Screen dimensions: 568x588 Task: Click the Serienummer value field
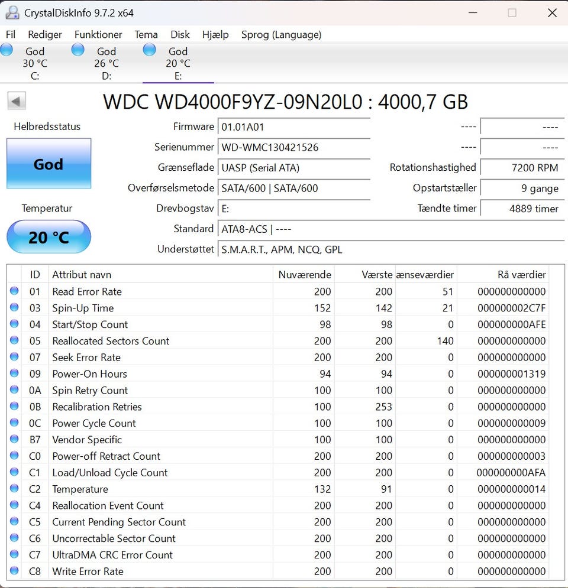pyautogui.click(x=294, y=147)
